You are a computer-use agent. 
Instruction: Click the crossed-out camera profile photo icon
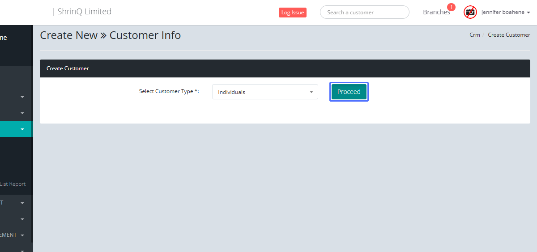click(470, 12)
